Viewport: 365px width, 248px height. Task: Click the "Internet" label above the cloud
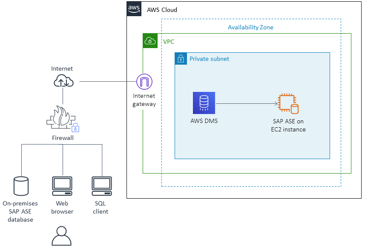(62, 68)
